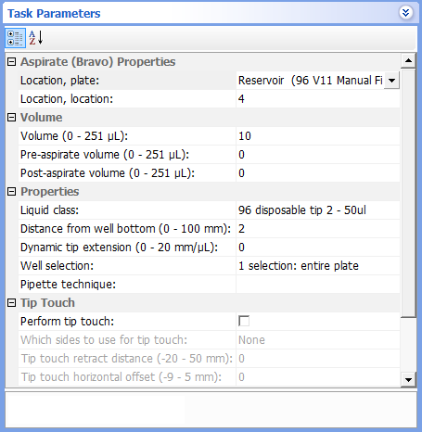Click empty Pipette technique field
422x432 pixels.
click(318, 285)
